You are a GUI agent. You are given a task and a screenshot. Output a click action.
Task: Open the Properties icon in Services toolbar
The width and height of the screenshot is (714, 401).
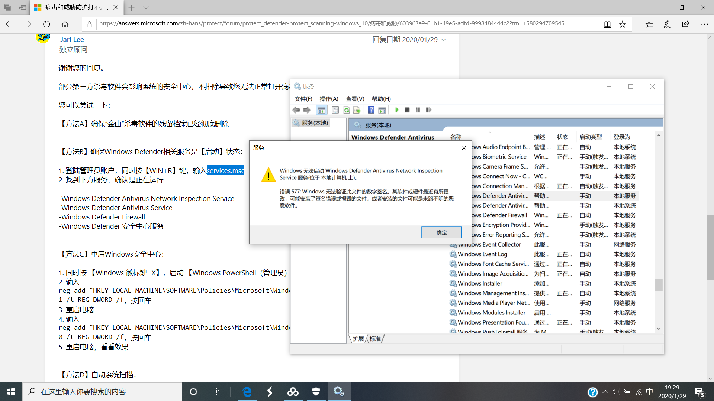pyautogui.click(x=335, y=110)
